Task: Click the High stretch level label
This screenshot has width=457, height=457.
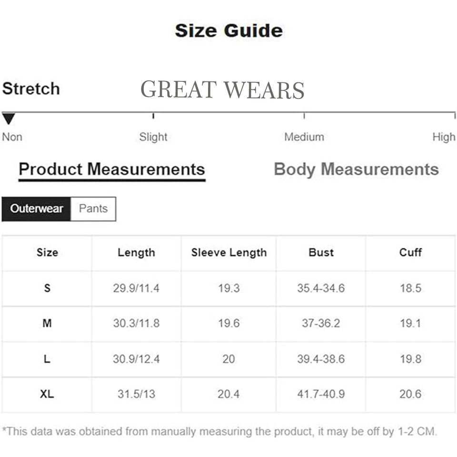Action: (x=444, y=137)
